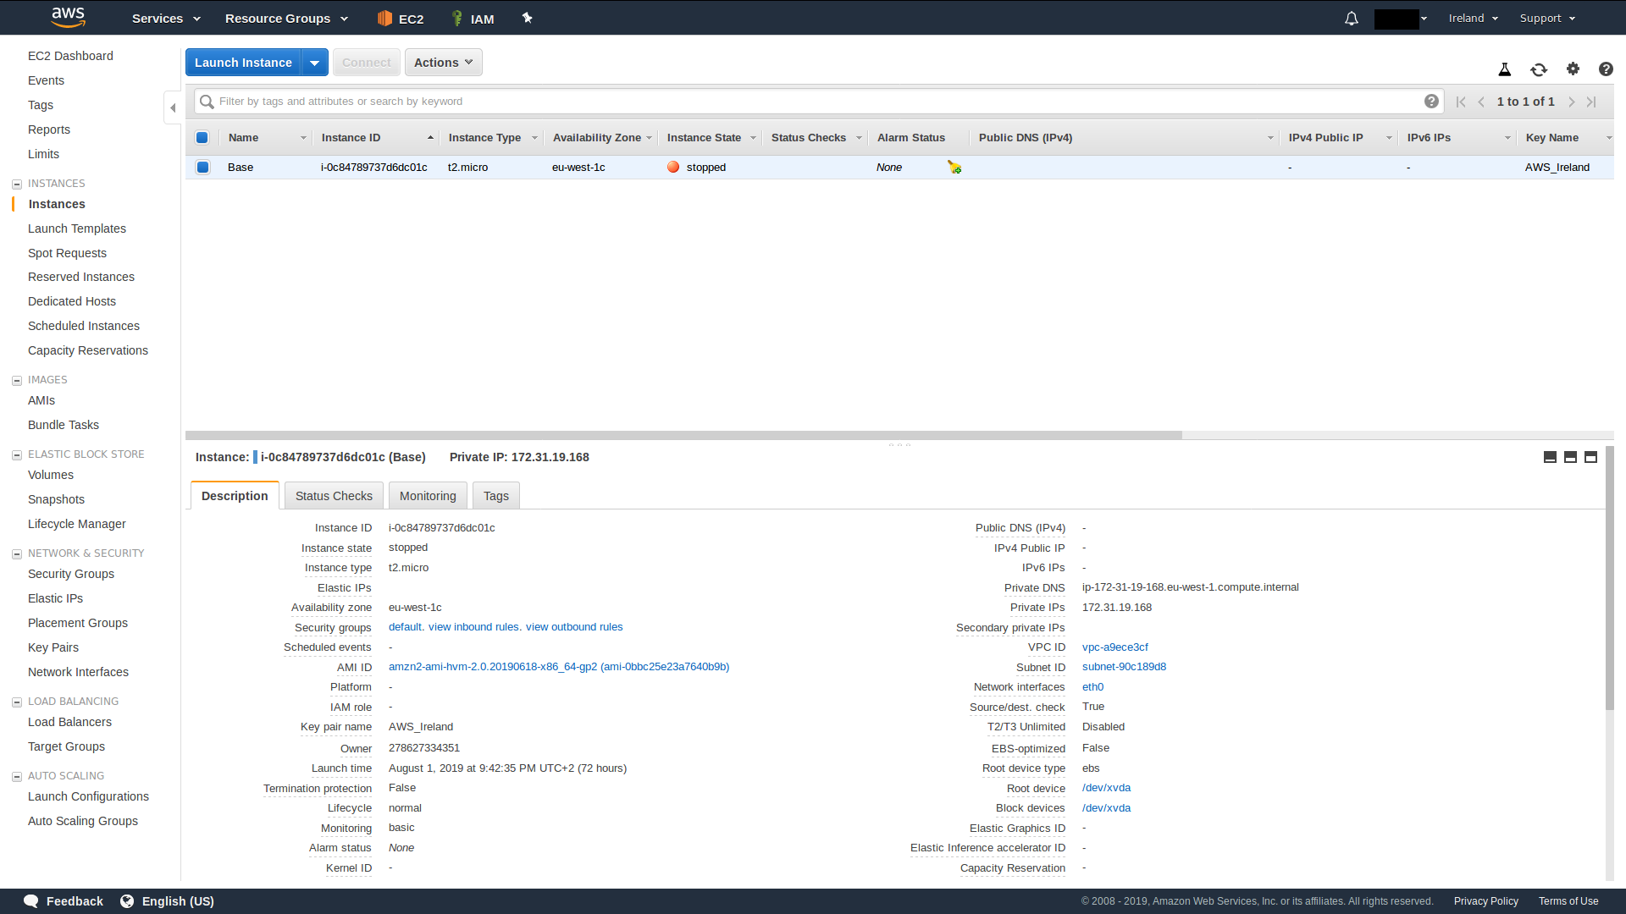
Task: Open the EC2 service shortcut icon
Action: pyautogui.click(x=384, y=18)
